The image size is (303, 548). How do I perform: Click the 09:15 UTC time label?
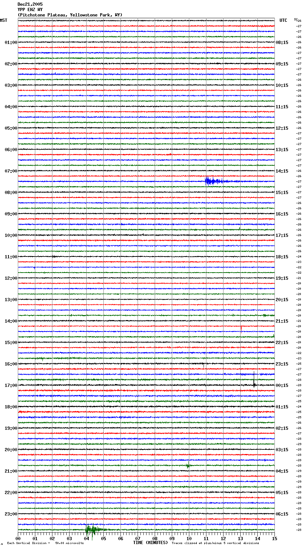tap(282, 64)
